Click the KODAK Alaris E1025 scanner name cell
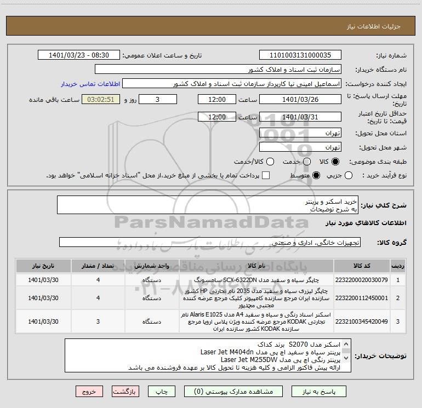Screen dimensions: 422x408 [x=256, y=321]
